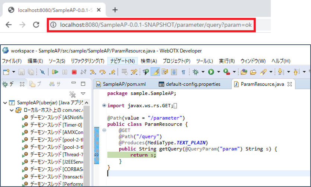The image size is (311, 187).
Task: Click the green Run button in toolbar
Action: [211, 72]
